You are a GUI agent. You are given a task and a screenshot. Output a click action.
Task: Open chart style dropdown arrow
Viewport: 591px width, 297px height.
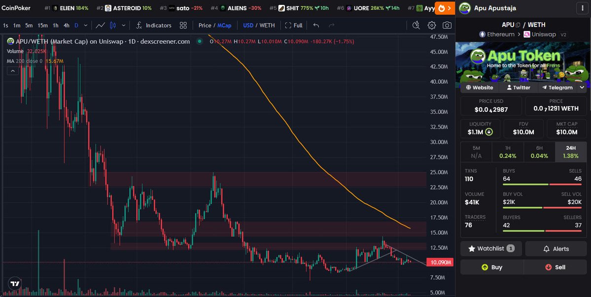[123, 25]
